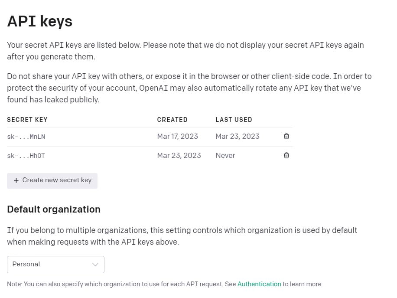Click Create new secret key
The image size is (397, 298).
pyautogui.click(x=52, y=180)
